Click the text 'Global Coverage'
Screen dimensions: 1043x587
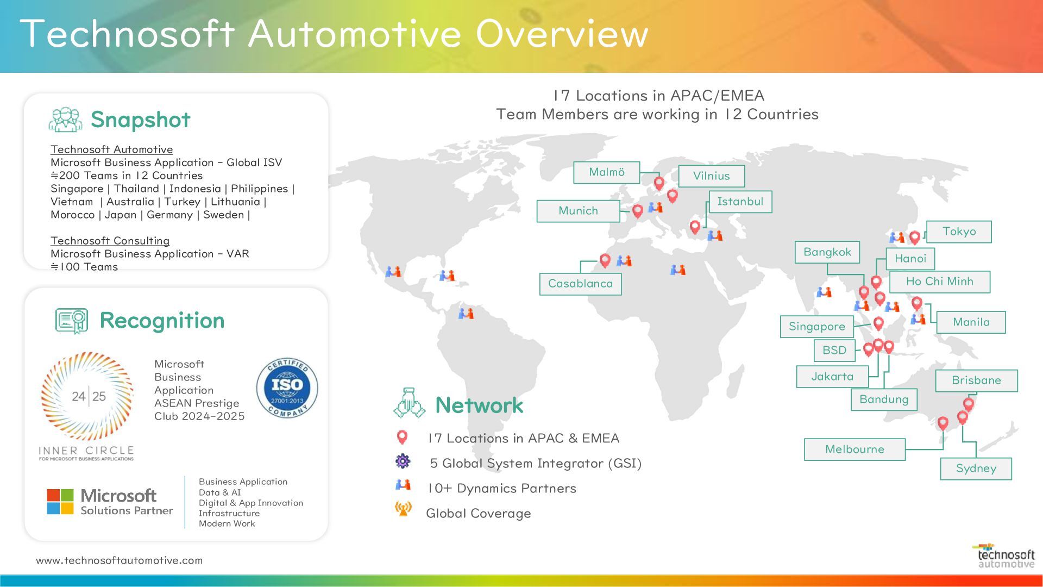(x=478, y=513)
